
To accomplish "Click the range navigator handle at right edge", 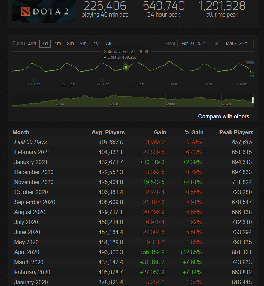I will point(253,100).
